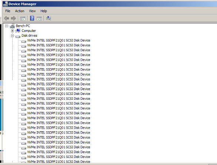Open the Help menu
This screenshot has width=217, height=165.
(x=44, y=11)
